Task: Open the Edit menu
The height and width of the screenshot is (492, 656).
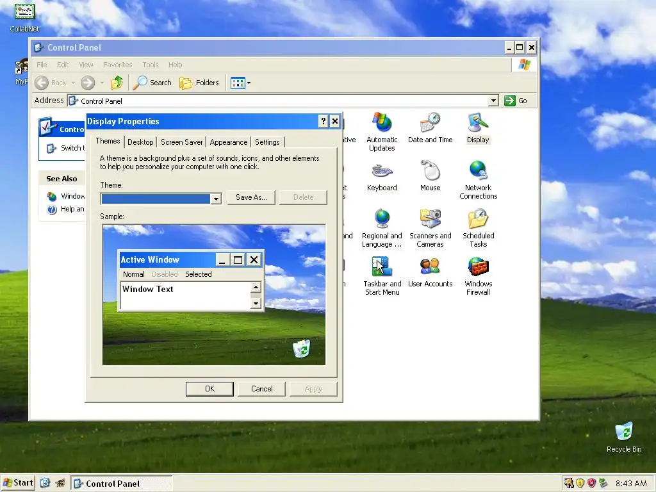Action: 63,65
